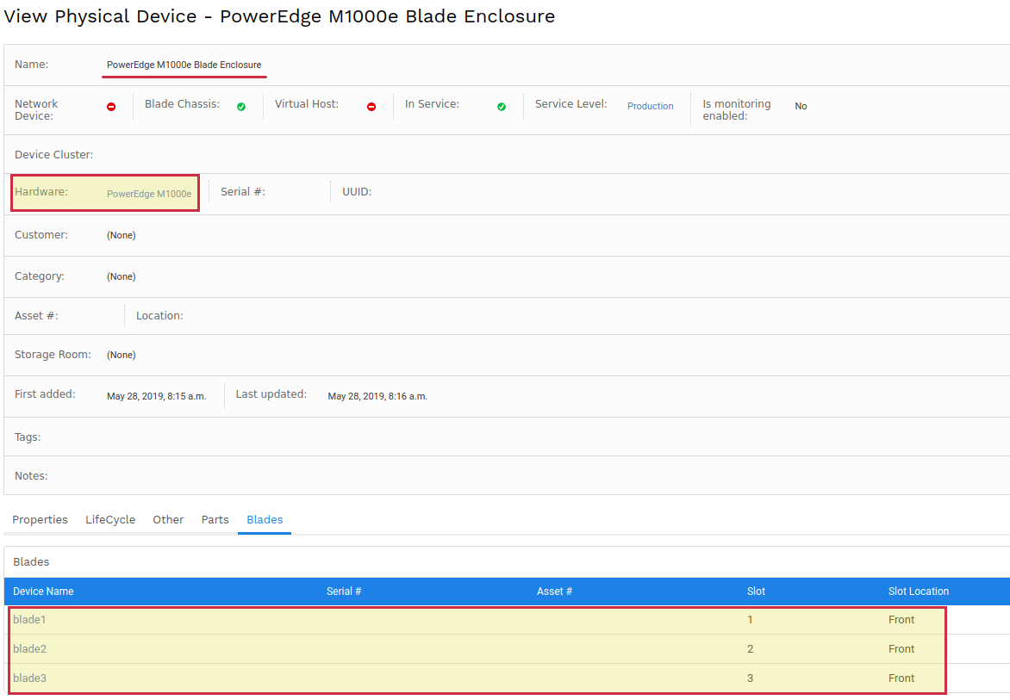
Task: Click the Storage Room value (None)
Action: tap(122, 355)
